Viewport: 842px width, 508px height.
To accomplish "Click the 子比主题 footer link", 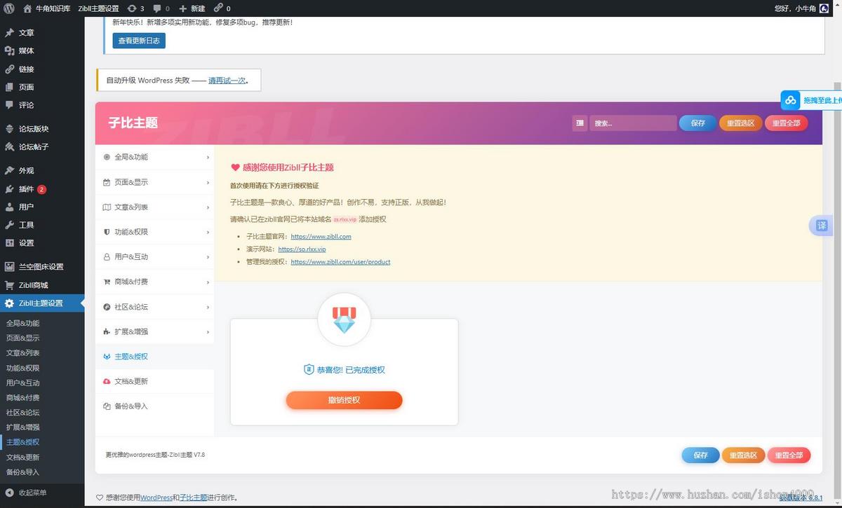I will [194, 498].
